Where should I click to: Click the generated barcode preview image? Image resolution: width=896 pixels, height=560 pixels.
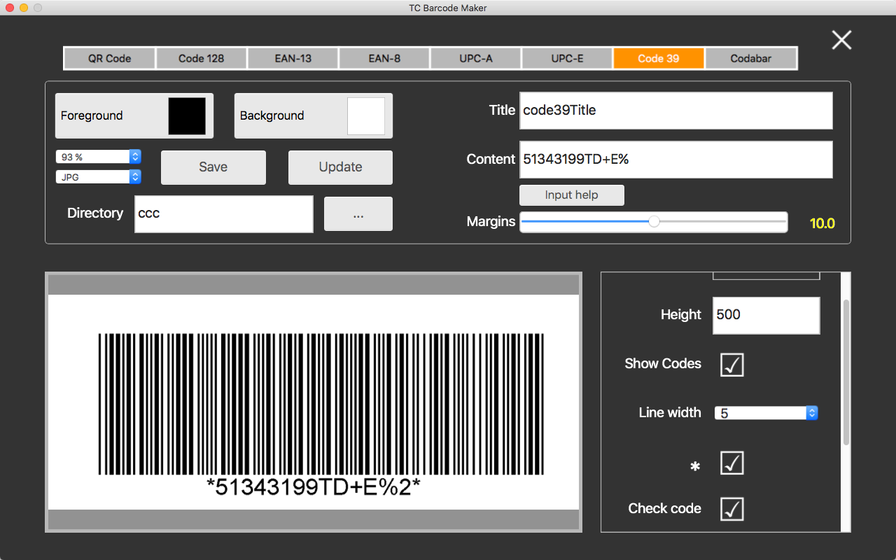click(x=314, y=402)
